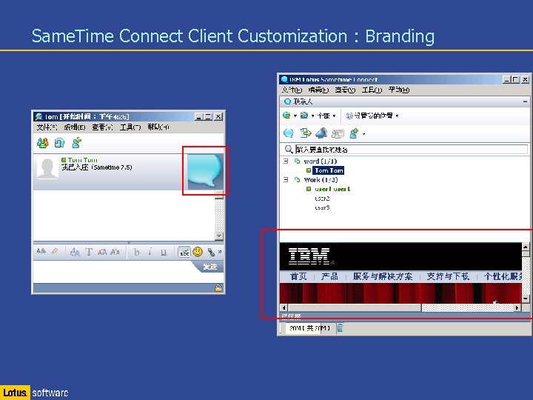Click Services and Solutions link in IBM page
533x400 pixels.
click(383, 276)
